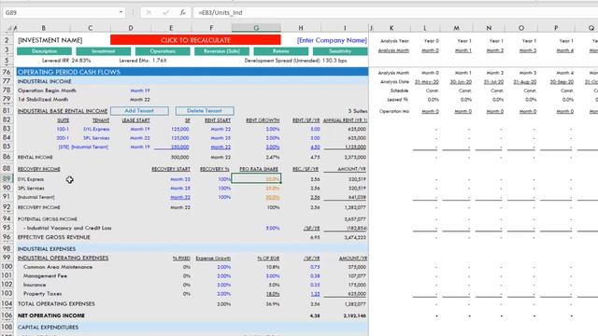Click suite 100-1 cell in row 83
The height and width of the screenshot is (336, 598).
tap(63, 129)
